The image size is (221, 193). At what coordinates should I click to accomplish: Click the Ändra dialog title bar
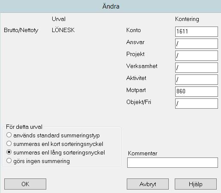click(110, 6)
